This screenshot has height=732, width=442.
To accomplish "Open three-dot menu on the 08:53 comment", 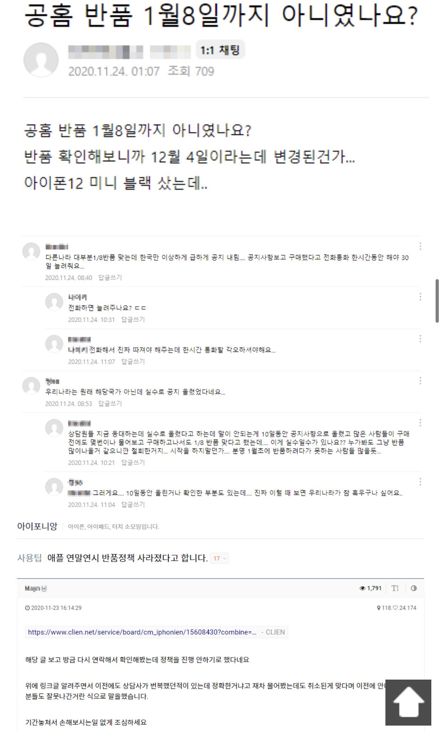I will tap(420, 381).
